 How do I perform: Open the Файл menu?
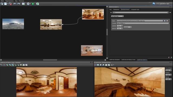click(x=2, y=1)
